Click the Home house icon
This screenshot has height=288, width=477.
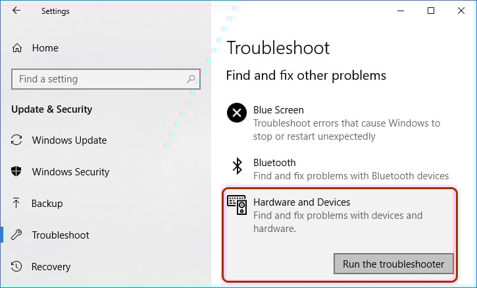pos(17,48)
